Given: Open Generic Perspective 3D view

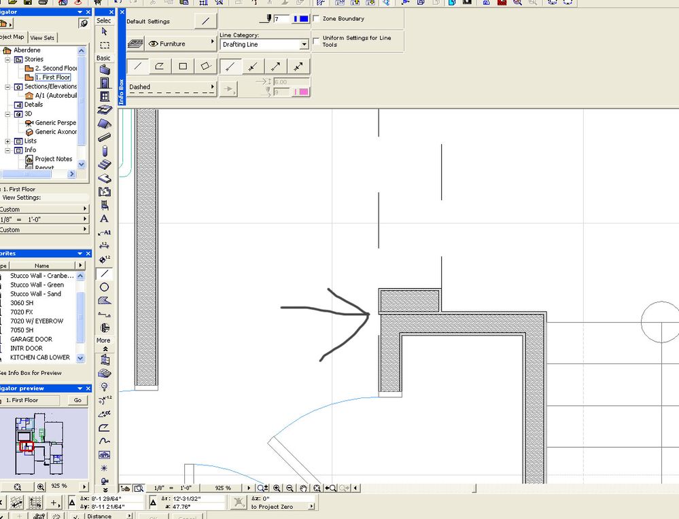Looking at the screenshot, I should [56, 122].
